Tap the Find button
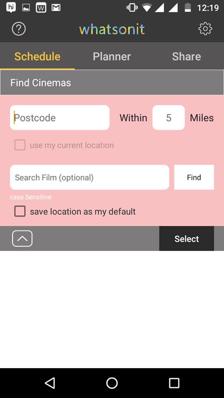Screen dimensions: 224x398 [194, 177]
